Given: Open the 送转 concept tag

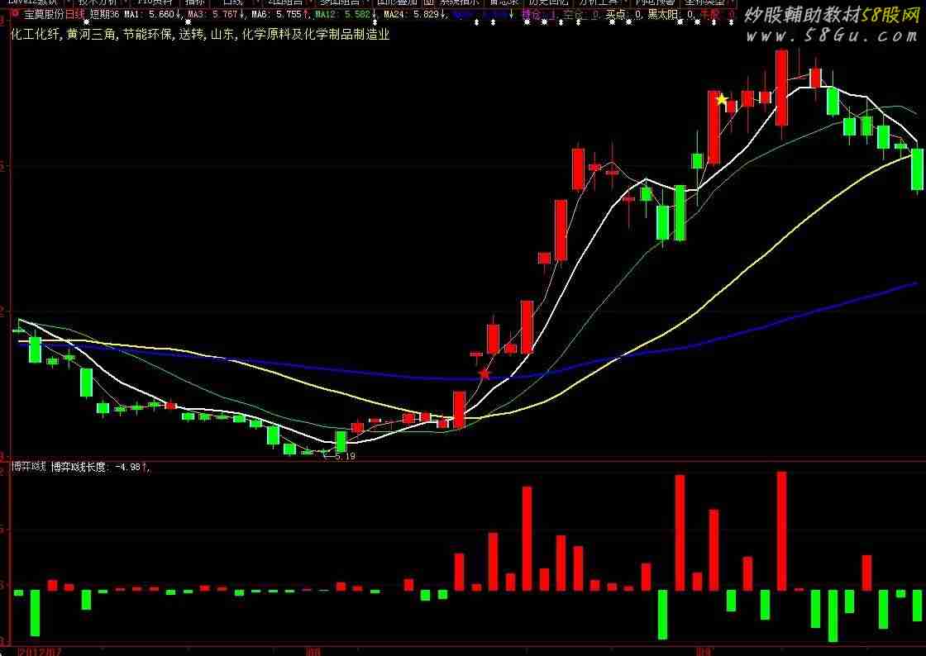Looking at the screenshot, I should (191, 35).
